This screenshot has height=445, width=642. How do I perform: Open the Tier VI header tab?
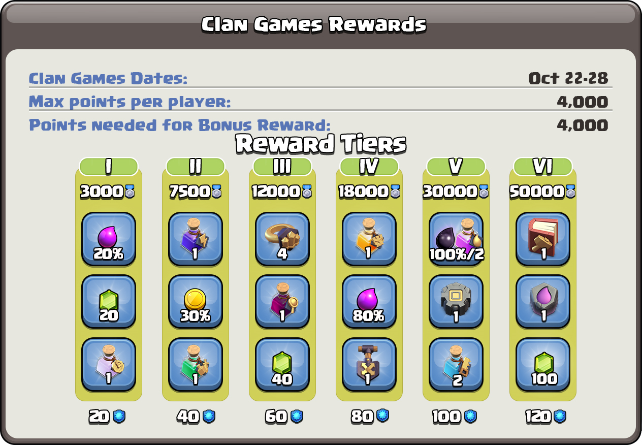pos(543,167)
